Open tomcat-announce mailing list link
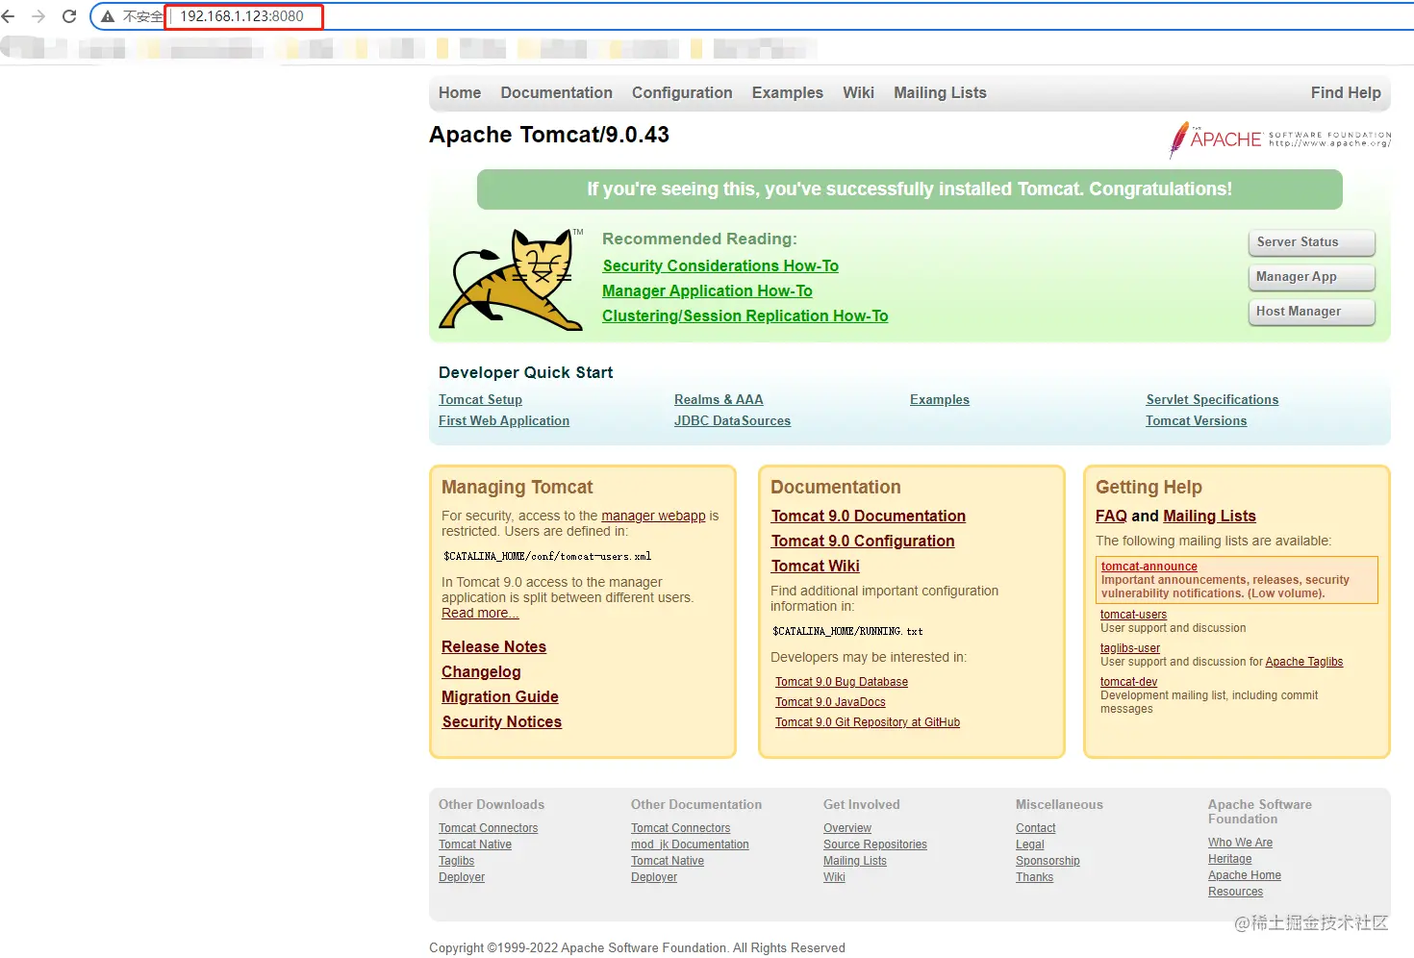This screenshot has height=958, width=1414. click(x=1149, y=567)
